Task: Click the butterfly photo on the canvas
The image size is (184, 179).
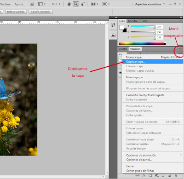Action: click(18, 100)
